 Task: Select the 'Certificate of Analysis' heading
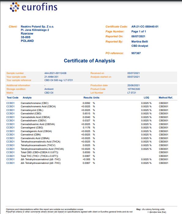pyautogui.click(x=89, y=61)
